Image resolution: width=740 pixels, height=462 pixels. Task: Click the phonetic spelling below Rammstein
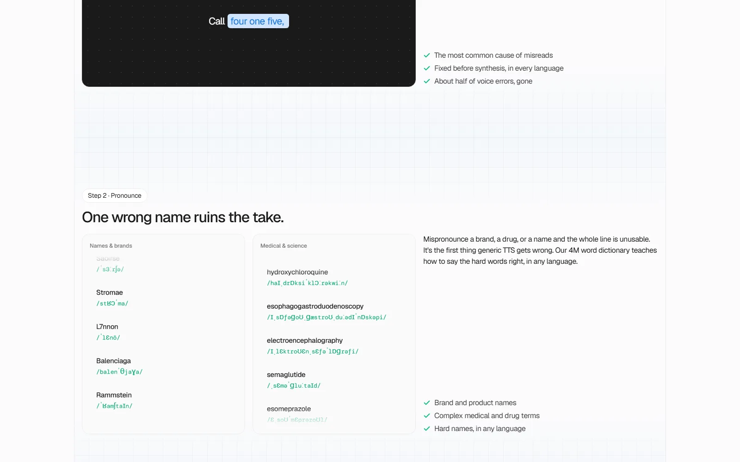tap(114, 406)
